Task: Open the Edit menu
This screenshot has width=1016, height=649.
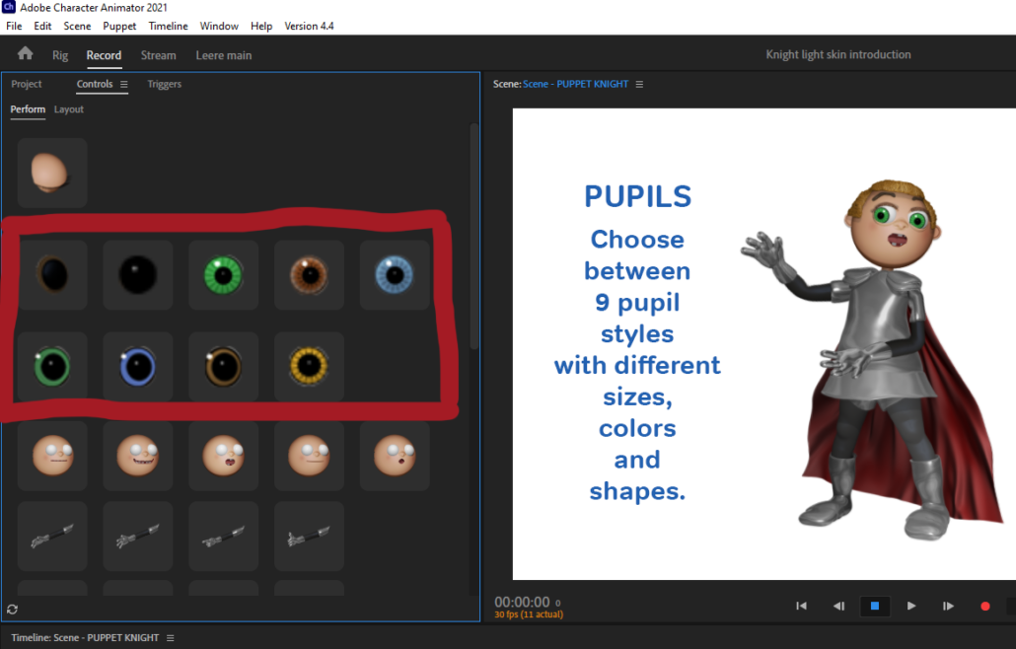Action: [42, 26]
